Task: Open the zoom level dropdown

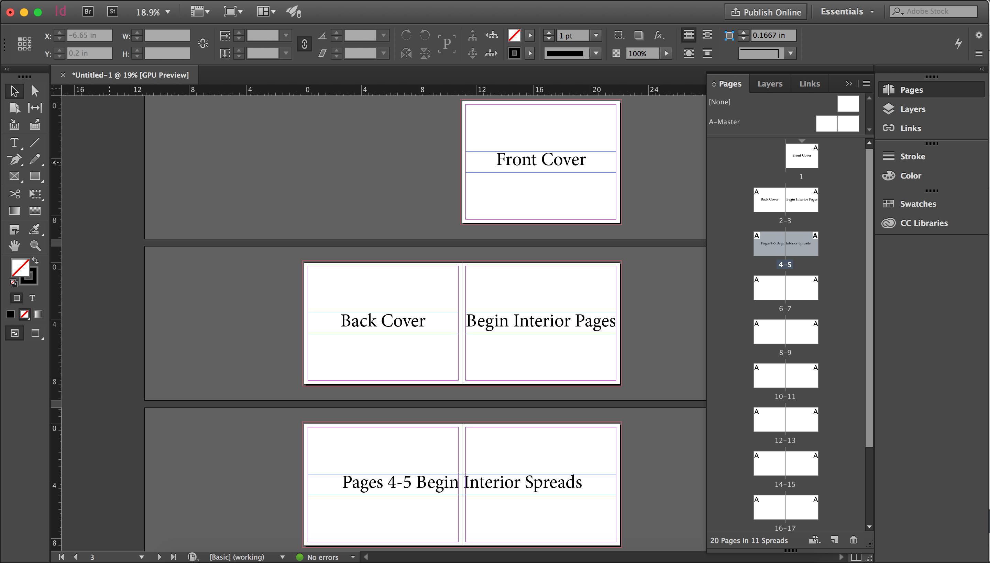Action: tap(168, 12)
